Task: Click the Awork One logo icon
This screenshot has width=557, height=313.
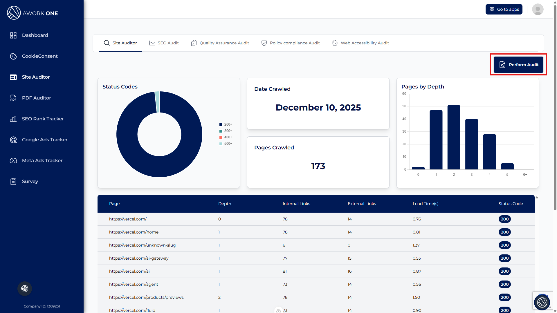Action: pos(14,13)
